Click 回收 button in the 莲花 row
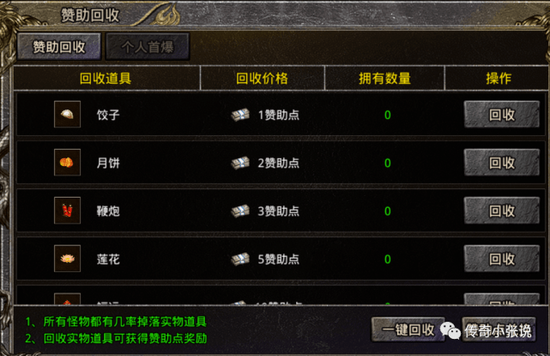Image resolution: width=550 pixels, height=356 pixels. pyautogui.click(x=502, y=258)
